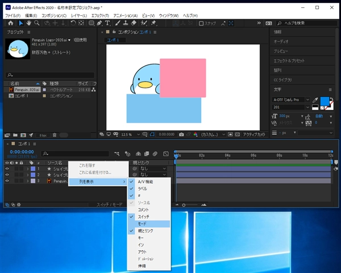Select the Eraser tool

[134, 23]
